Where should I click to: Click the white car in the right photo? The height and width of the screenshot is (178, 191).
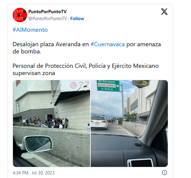[x=99, y=122]
